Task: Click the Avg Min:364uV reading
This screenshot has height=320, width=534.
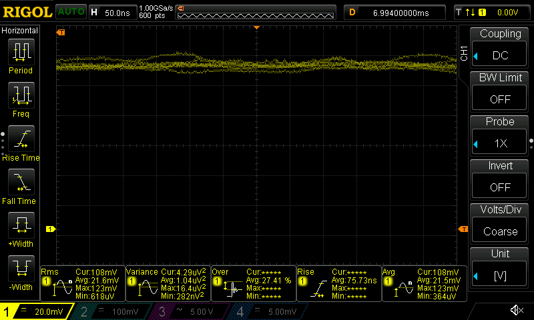Action: (x=437, y=296)
